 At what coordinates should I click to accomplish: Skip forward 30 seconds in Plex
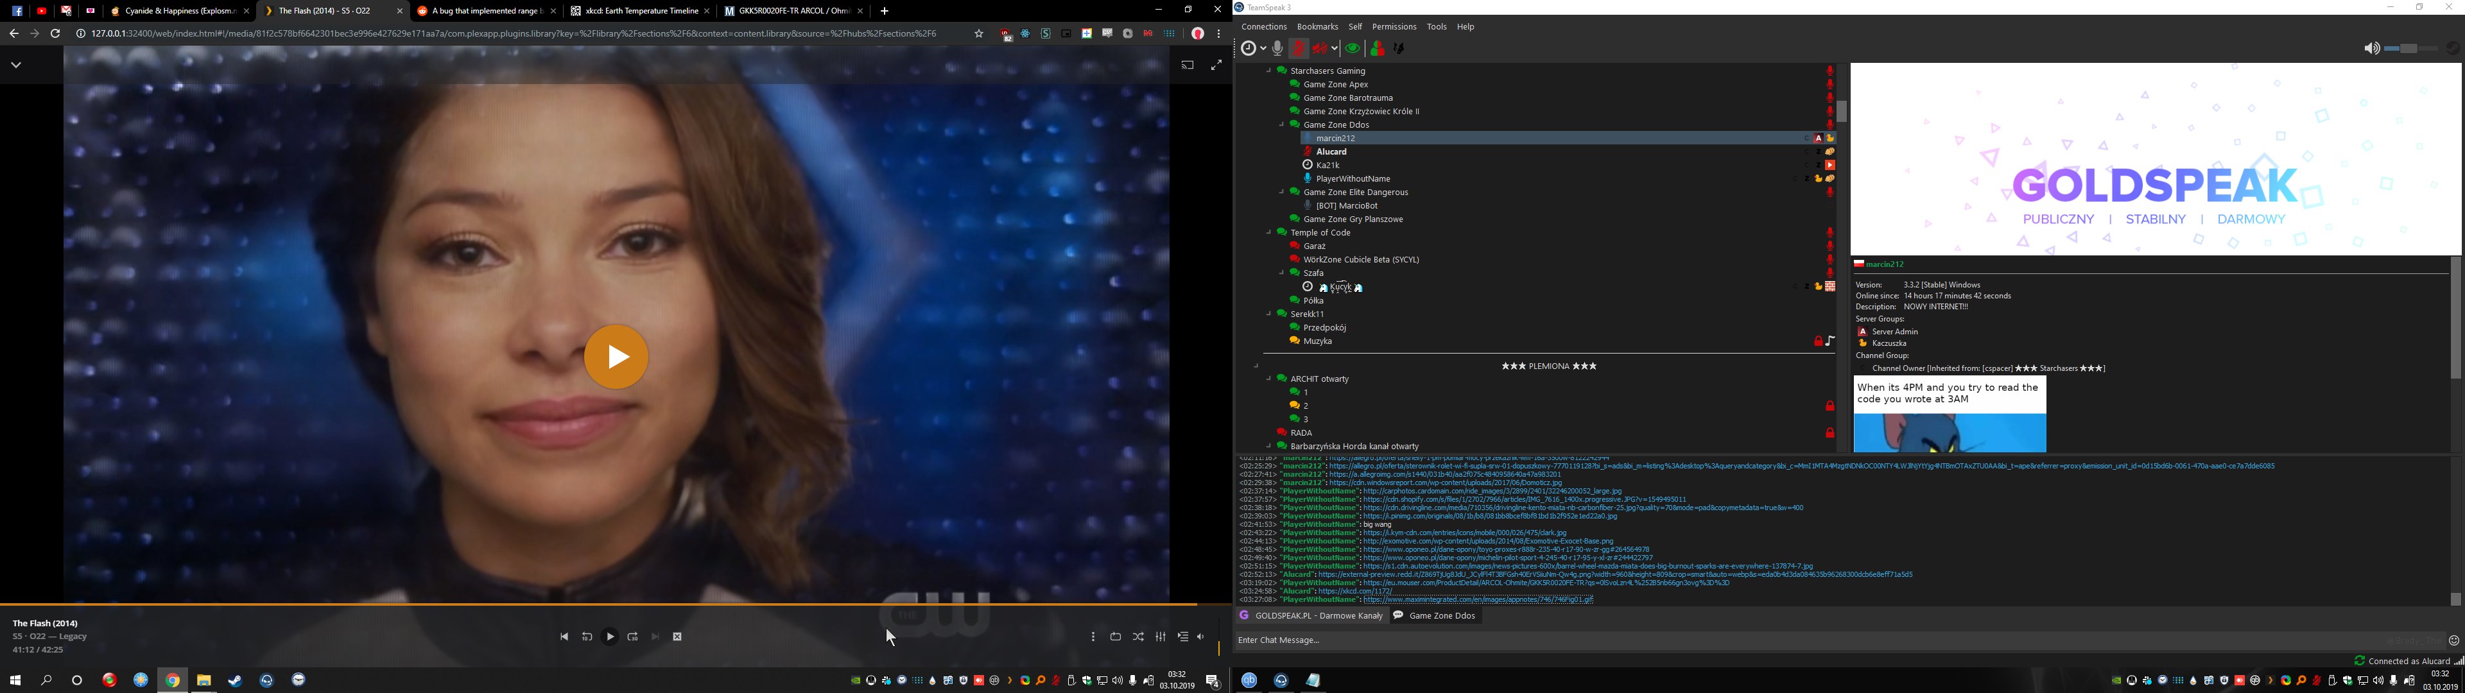click(x=632, y=637)
